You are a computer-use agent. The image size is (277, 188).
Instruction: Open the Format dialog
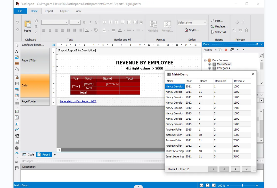point(167,26)
